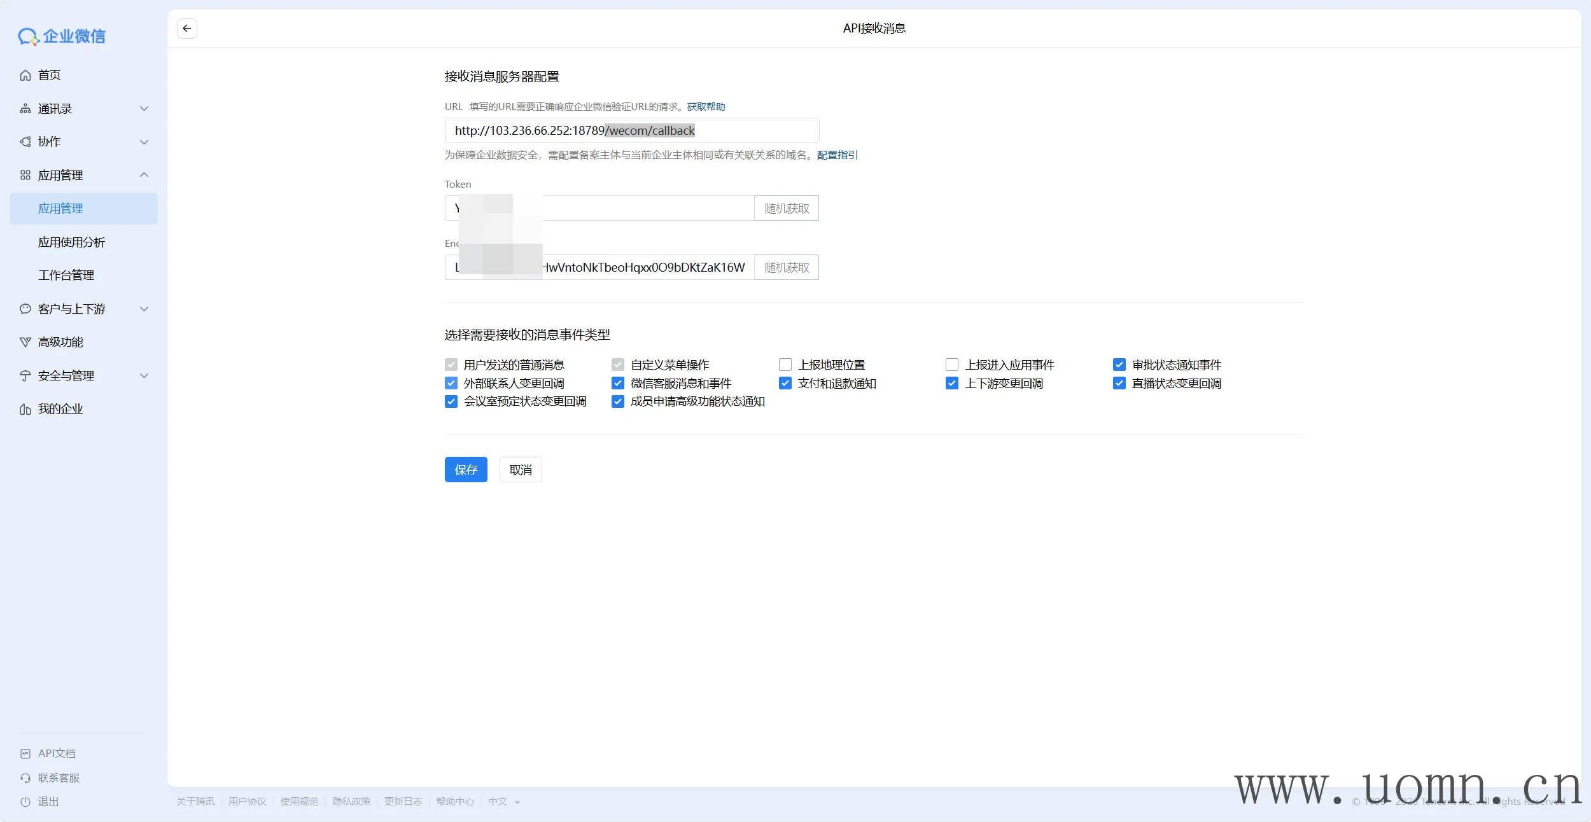The image size is (1591, 822).
Task: Click the 获取帮助 link
Action: click(x=706, y=107)
